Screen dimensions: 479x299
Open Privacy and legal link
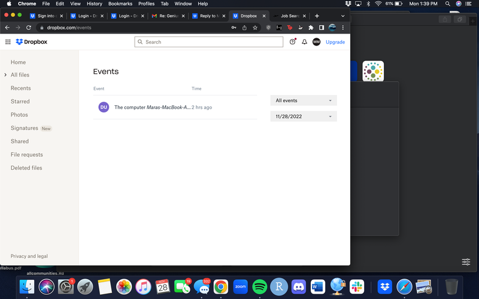pyautogui.click(x=29, y=256)
